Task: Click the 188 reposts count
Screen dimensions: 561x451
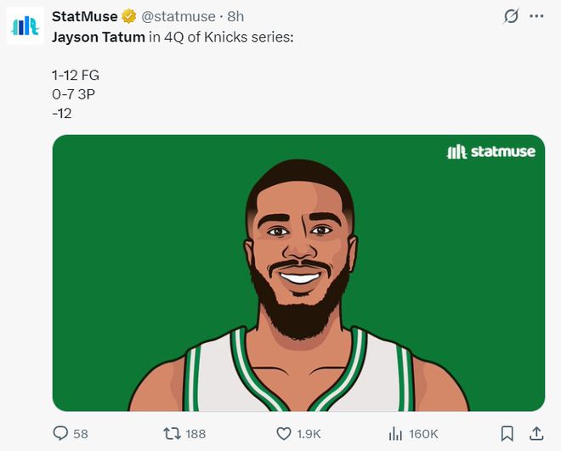Action: point(195,434)
